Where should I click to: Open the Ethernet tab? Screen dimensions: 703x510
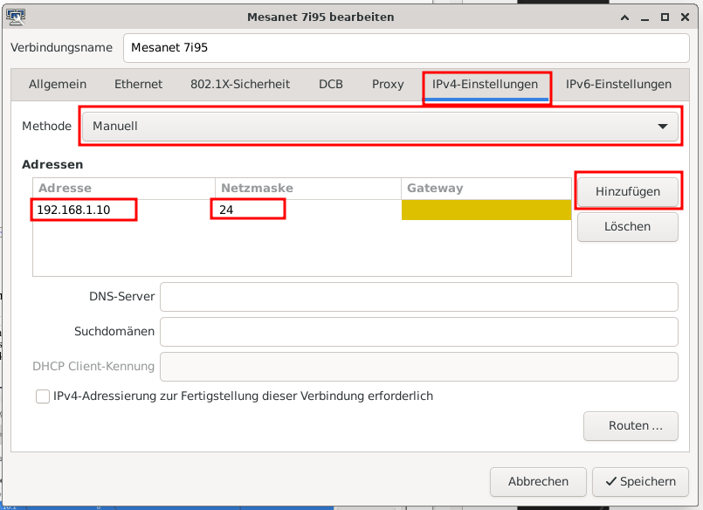pos(138,84)
